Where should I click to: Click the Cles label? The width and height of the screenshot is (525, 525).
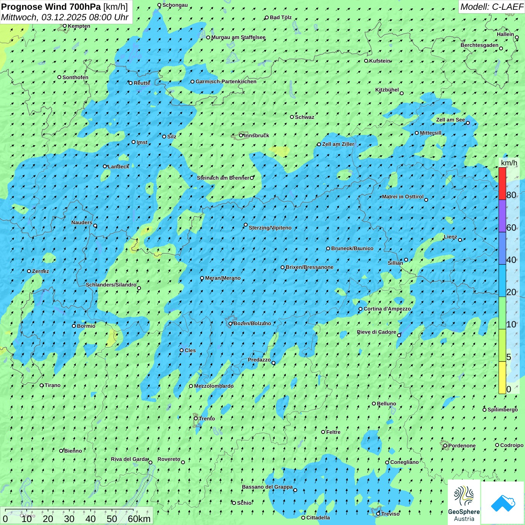[190, 350]
